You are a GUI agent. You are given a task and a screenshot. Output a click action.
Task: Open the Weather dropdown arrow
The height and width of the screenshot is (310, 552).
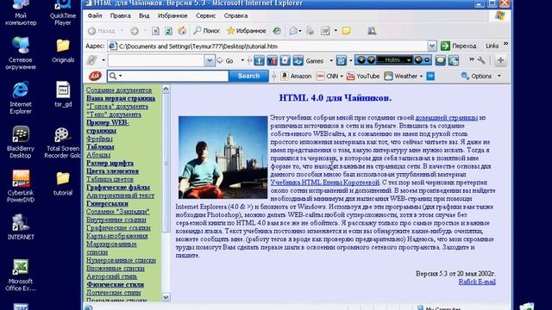coord(421,76)
